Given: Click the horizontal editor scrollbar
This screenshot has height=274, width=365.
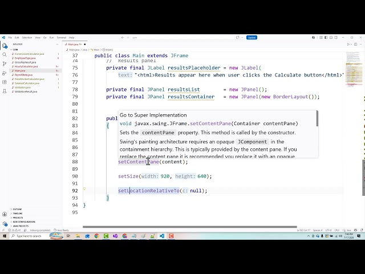Looking at the screenshot, I should click(x=190, y=227).
